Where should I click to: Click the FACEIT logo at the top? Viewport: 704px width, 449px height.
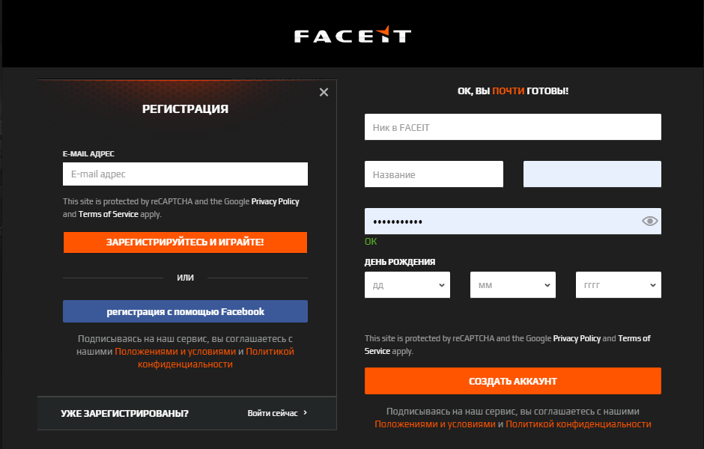tap(352, 34)
